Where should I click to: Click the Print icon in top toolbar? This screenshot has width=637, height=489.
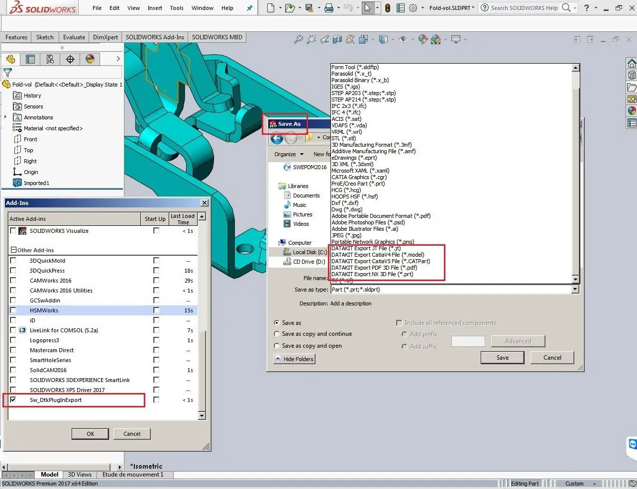tap(328, 8)
